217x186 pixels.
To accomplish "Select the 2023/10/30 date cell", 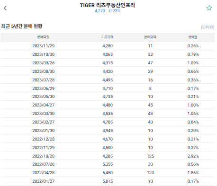I will coord(44,54).
